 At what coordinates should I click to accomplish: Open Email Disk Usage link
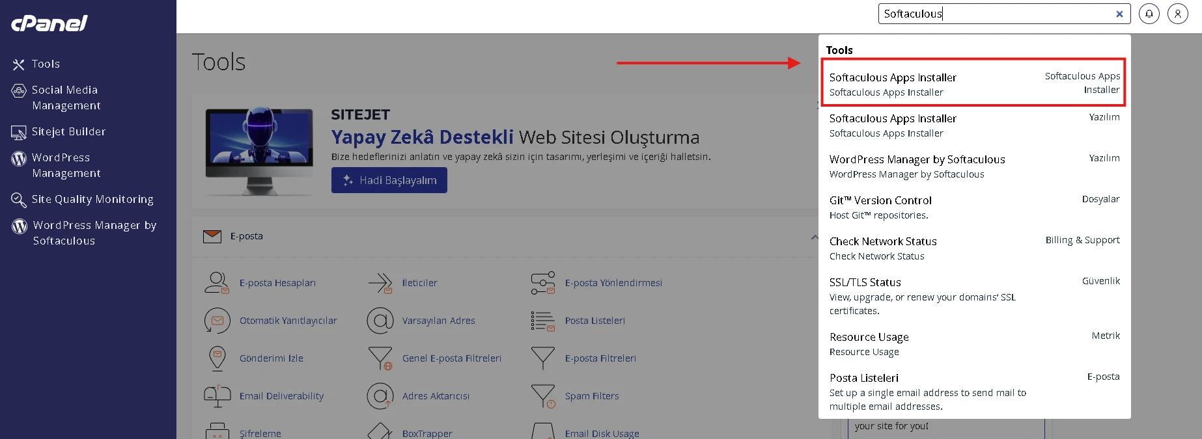(602, 434)
